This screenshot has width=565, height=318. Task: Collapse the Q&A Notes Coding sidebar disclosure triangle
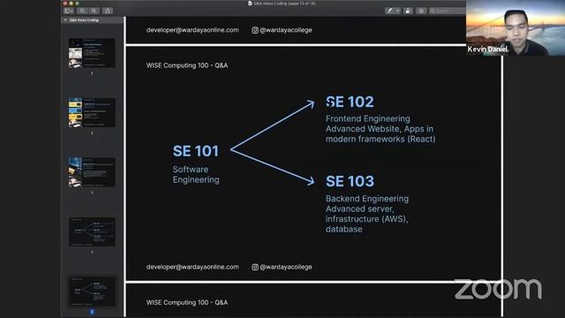point(65,20)
